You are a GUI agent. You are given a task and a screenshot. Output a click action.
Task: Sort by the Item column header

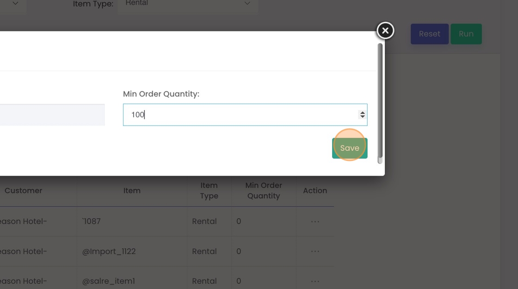(132, 191)
